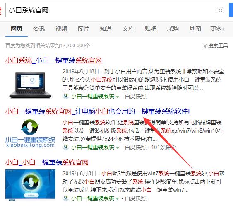Viewport: 233px width, 208px height.
Task: Select the 网页 tab
Action: coord(17,29)
